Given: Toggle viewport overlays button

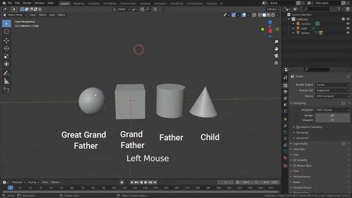Looking at the screenshot, I should click(244, 15).
